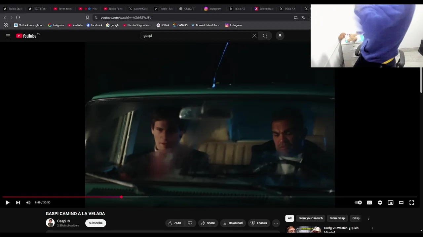Screen dimensions: 423x237
Task: Open the google bookmark
Action: tap(112, 25)
